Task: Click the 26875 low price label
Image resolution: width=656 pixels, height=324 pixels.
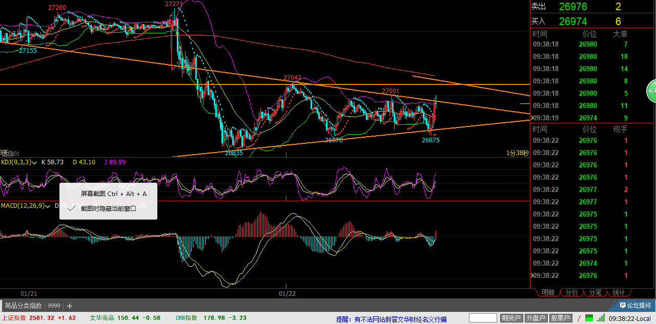Action: [430, 140]
